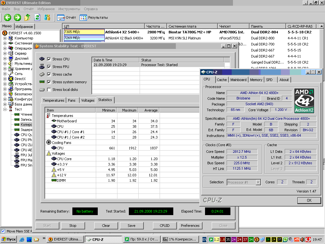
Task: Click the Clear button
Action: tap(106, 226)
